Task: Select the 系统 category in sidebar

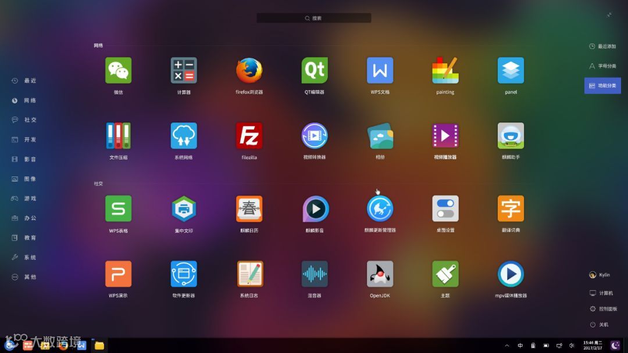Action: point(24,257)
